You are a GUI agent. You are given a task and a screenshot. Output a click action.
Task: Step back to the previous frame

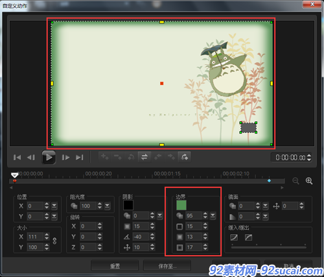click(31, 158)
